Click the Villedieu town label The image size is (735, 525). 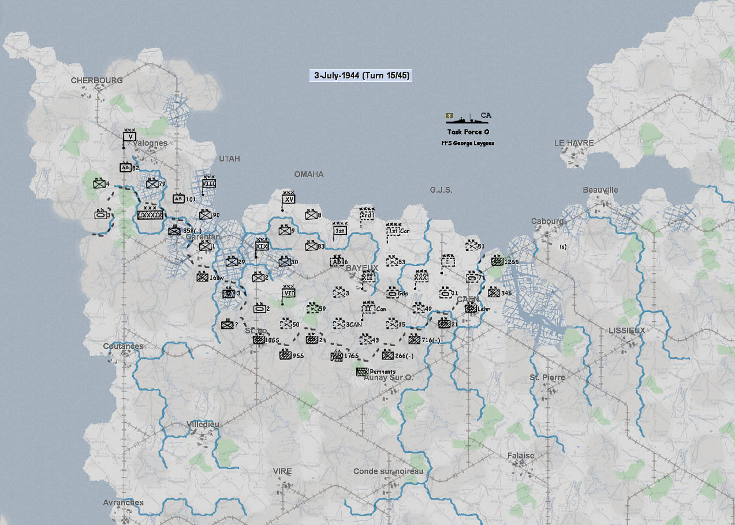(203, 424)
